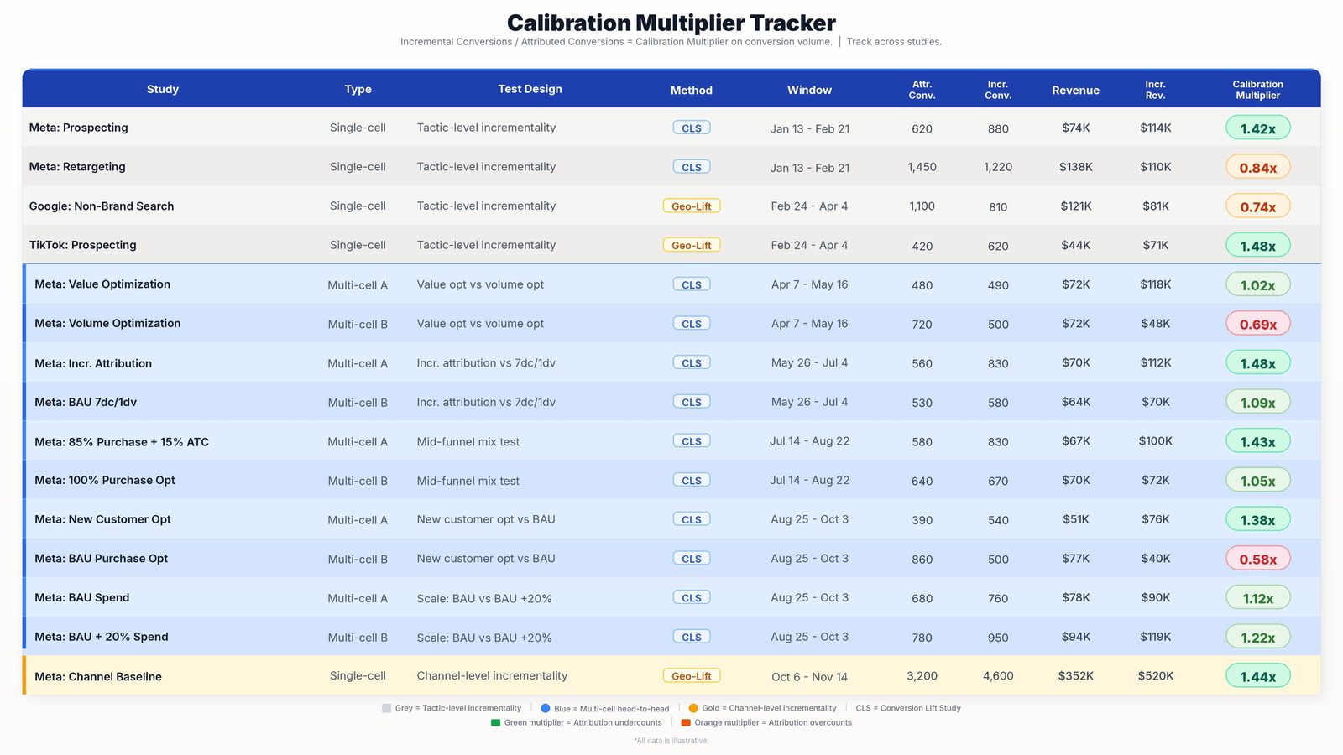
Task: Click CLS tag in Meta: Prospecting row
Action: point(691,128)
